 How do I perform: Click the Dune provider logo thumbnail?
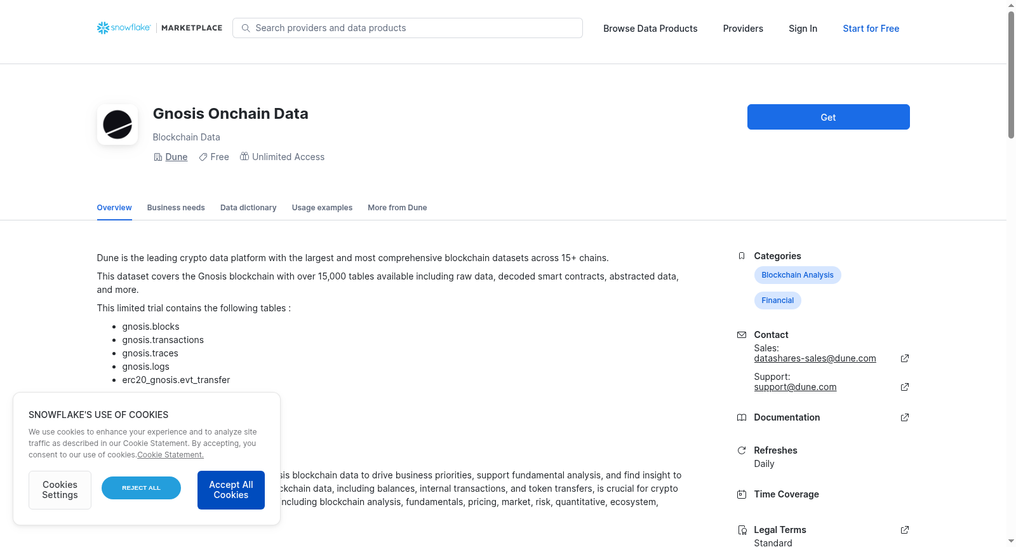117,125
